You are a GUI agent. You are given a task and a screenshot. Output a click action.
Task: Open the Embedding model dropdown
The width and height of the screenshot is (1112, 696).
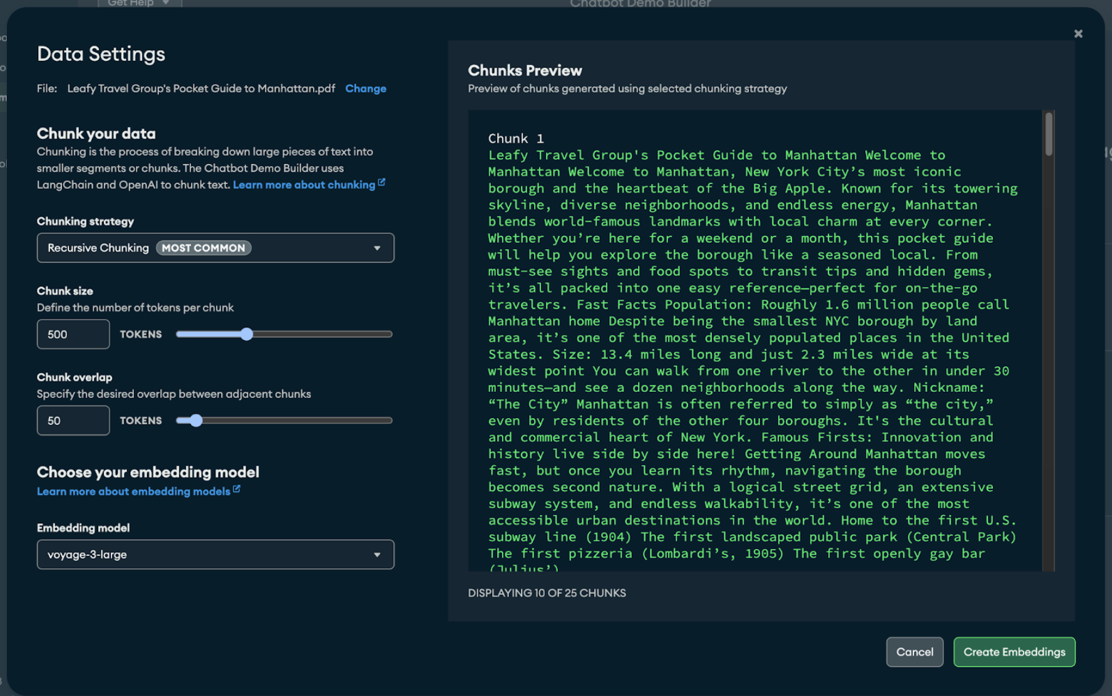(215, 555)
